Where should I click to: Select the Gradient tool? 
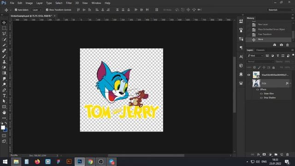(x=4, y=73)
